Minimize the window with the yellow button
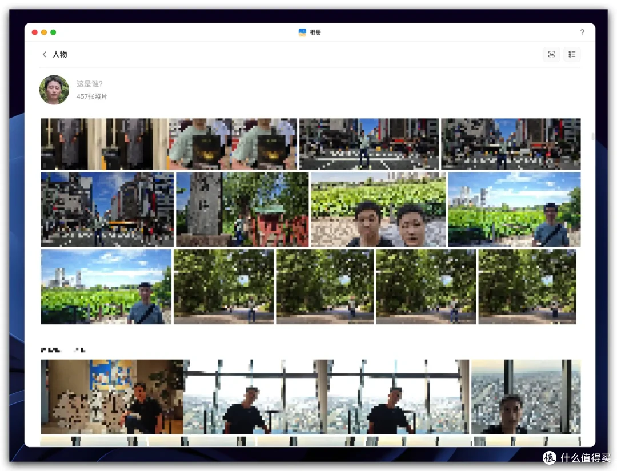Viewport: 617px width, 471px height. point(44,32)
